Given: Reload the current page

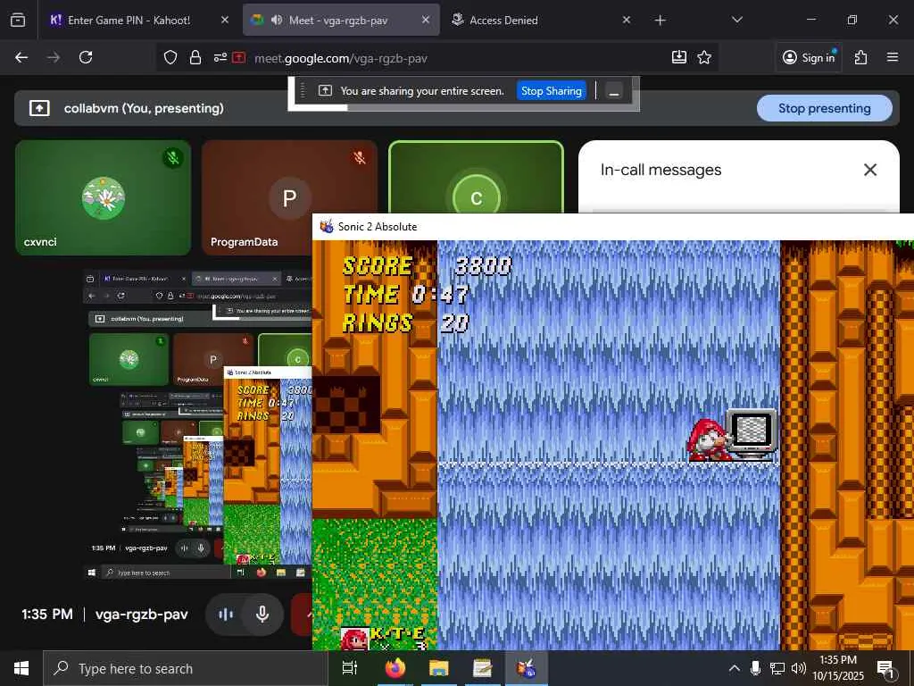Looking at the screenshot, I should point(86,57).
